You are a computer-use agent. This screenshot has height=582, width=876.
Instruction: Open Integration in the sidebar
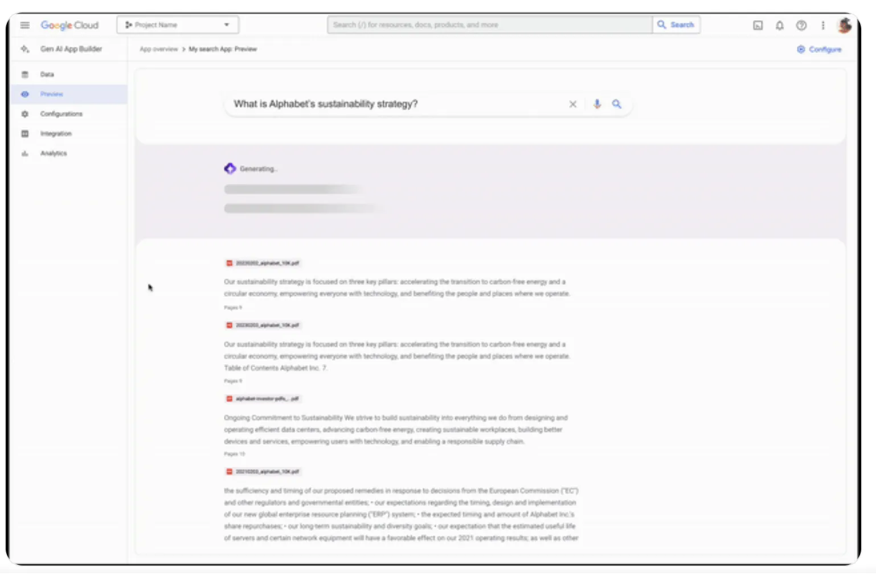coord(69,134)
